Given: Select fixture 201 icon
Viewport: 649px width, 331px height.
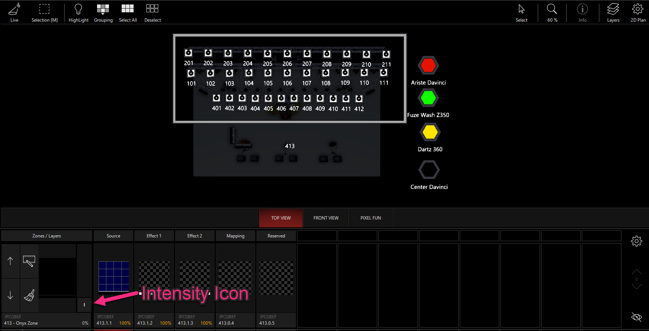Looking at the screenshot, I should tap(188, 53).
